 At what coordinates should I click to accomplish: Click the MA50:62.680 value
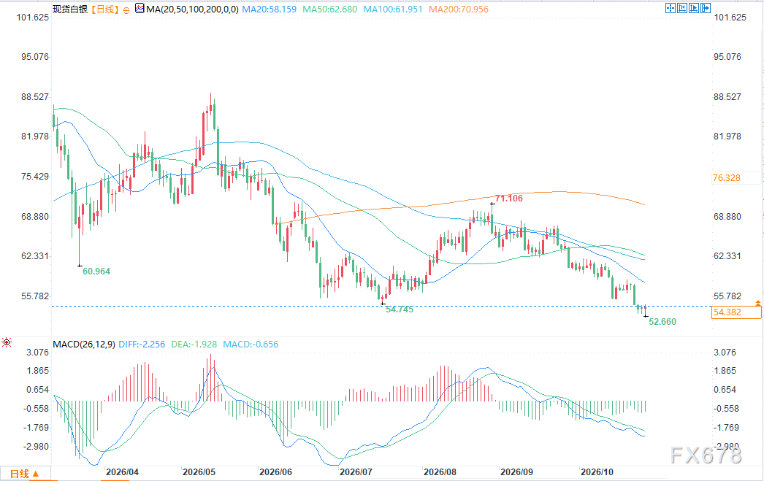pos(330,9)
